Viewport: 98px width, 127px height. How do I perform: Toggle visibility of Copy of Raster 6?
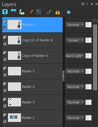click(5, 59)
